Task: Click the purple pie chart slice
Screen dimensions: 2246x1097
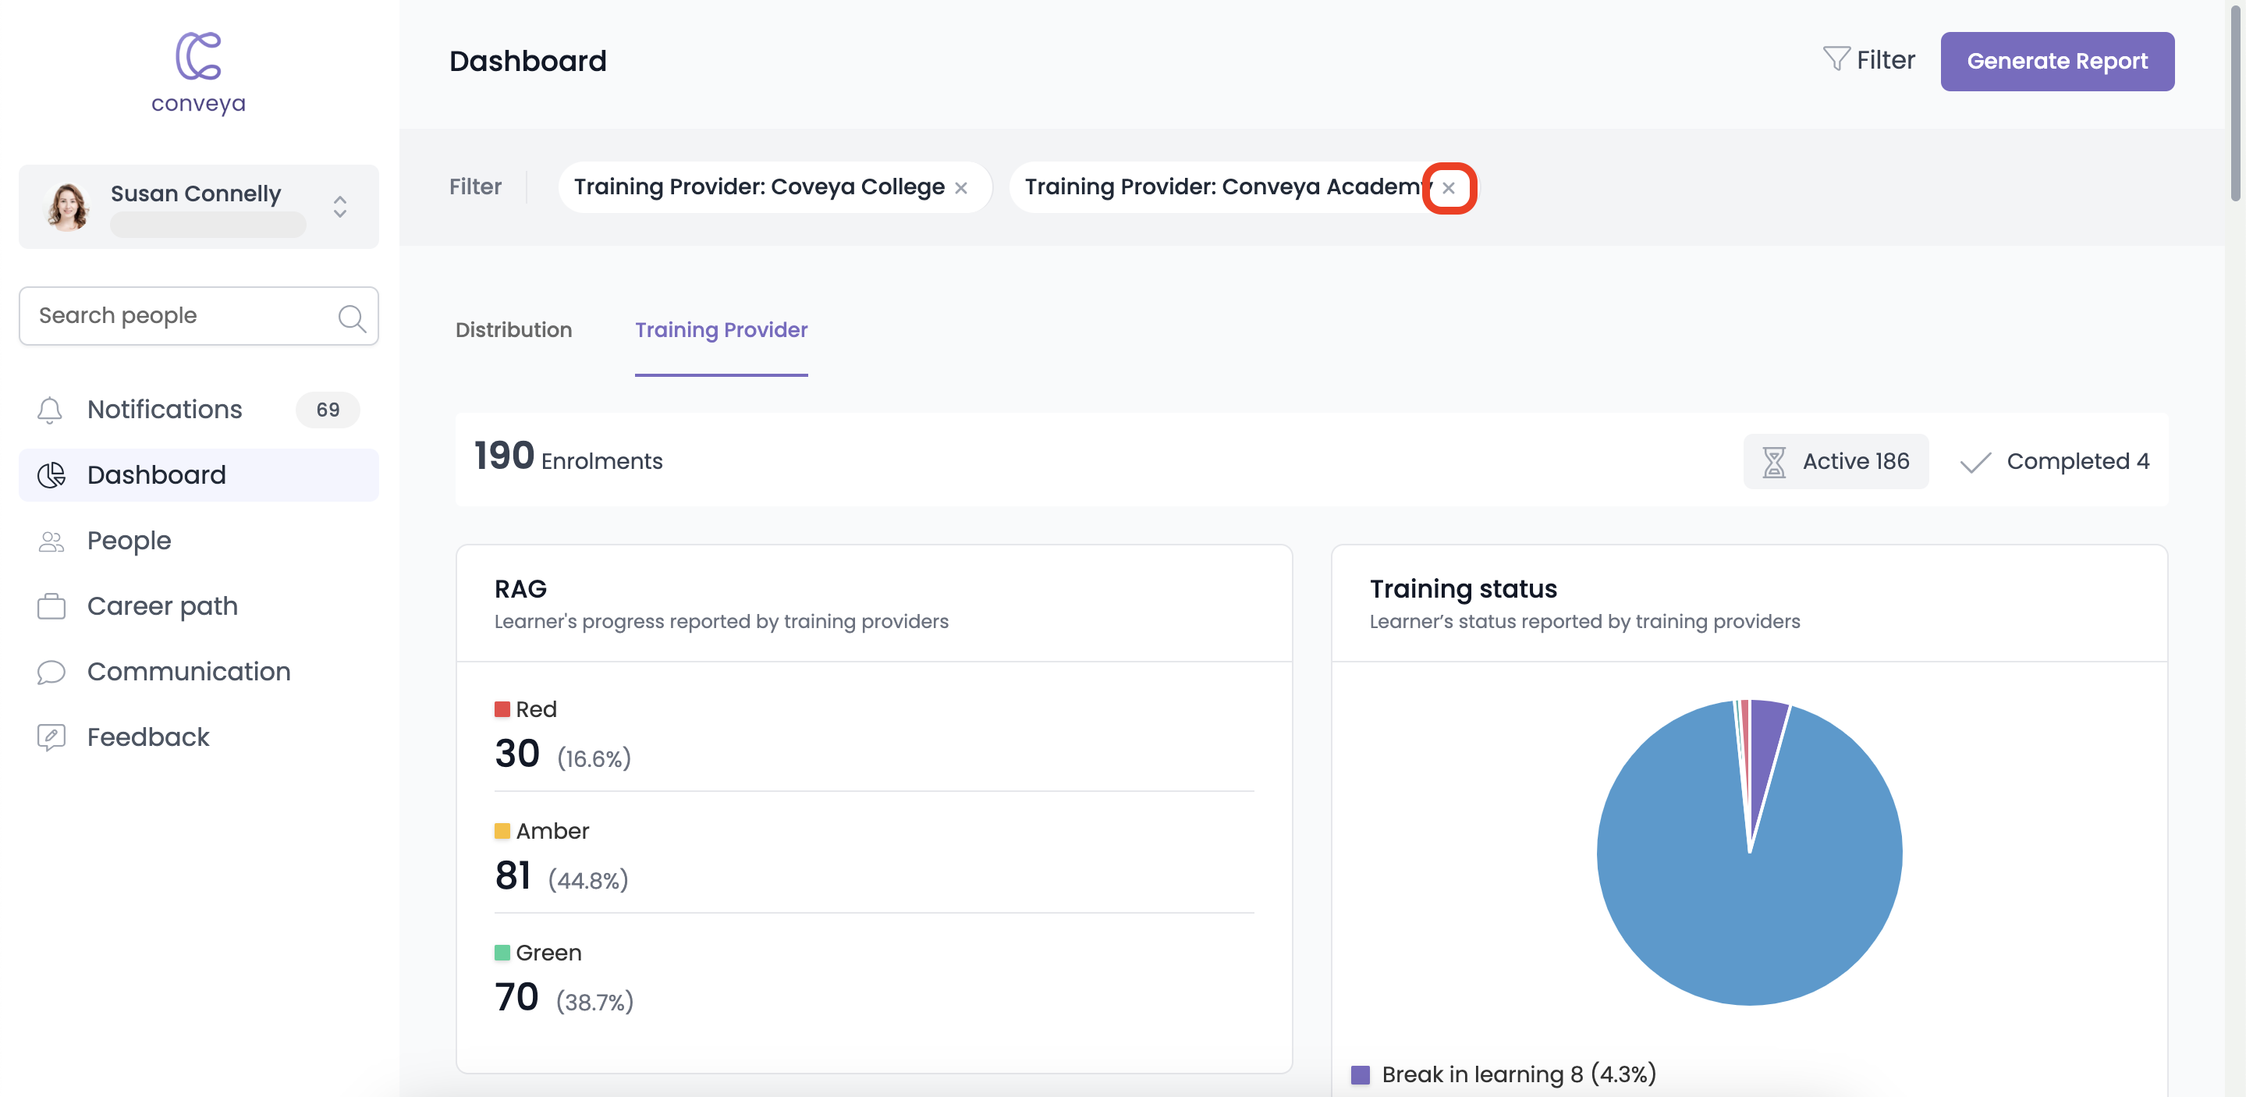Action: point(1765,741)
